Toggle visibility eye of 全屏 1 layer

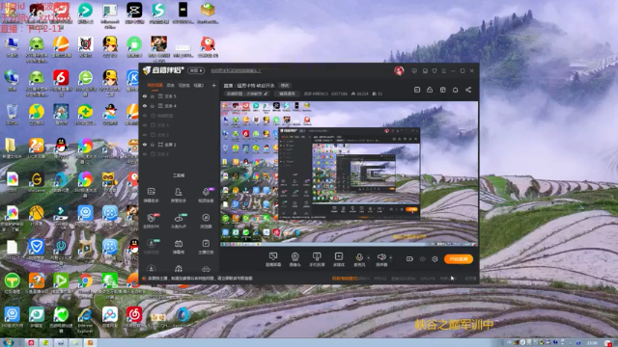[145, 145]
